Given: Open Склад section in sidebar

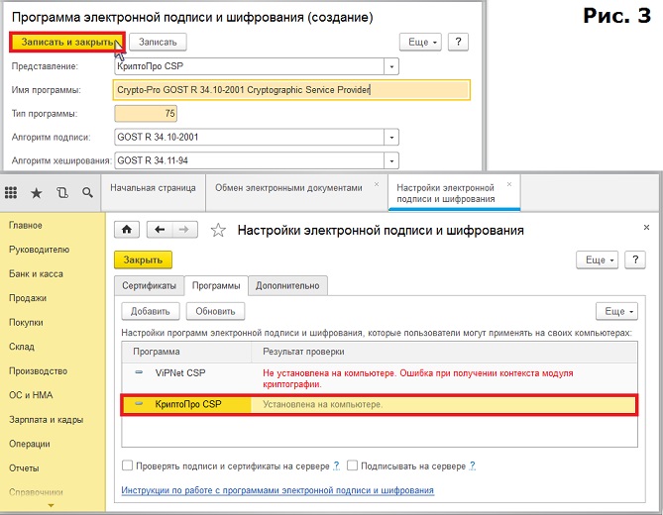Looking at the screenshot, I should [x=22, y=347].
